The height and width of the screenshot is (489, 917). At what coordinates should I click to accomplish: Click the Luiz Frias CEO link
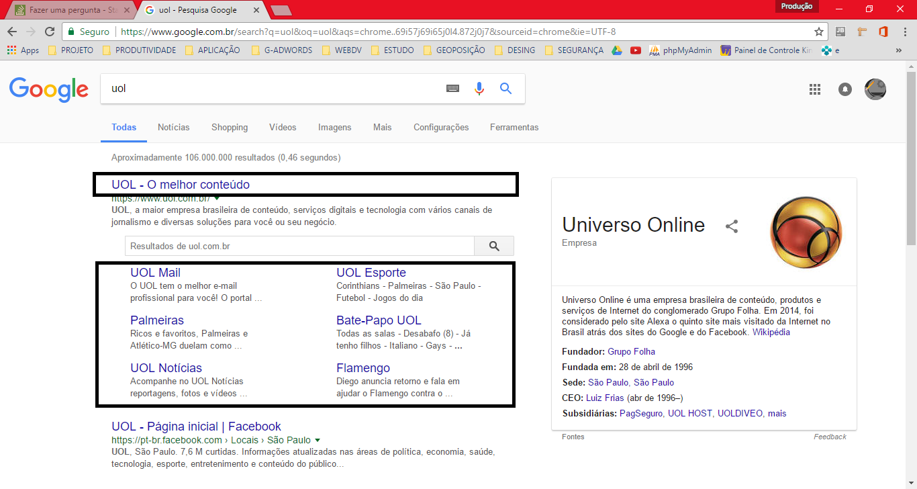click(605, 398)
